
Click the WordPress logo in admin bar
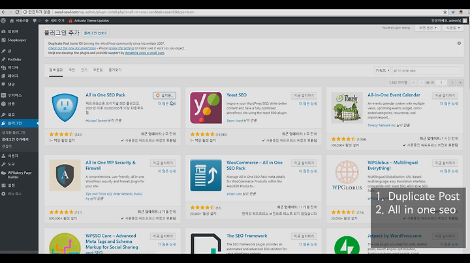[x=3, y=21]
